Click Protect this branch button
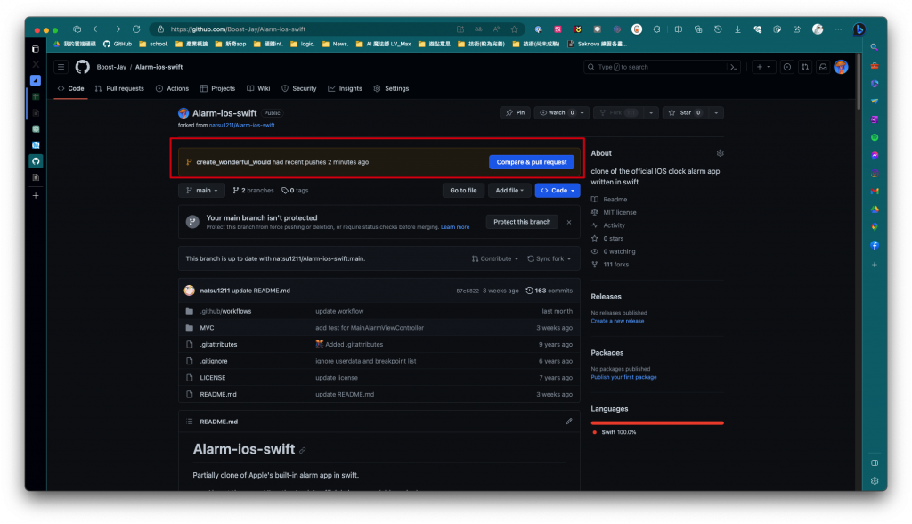The width and height of the screenshot is (912, 524). pos(522,222)
